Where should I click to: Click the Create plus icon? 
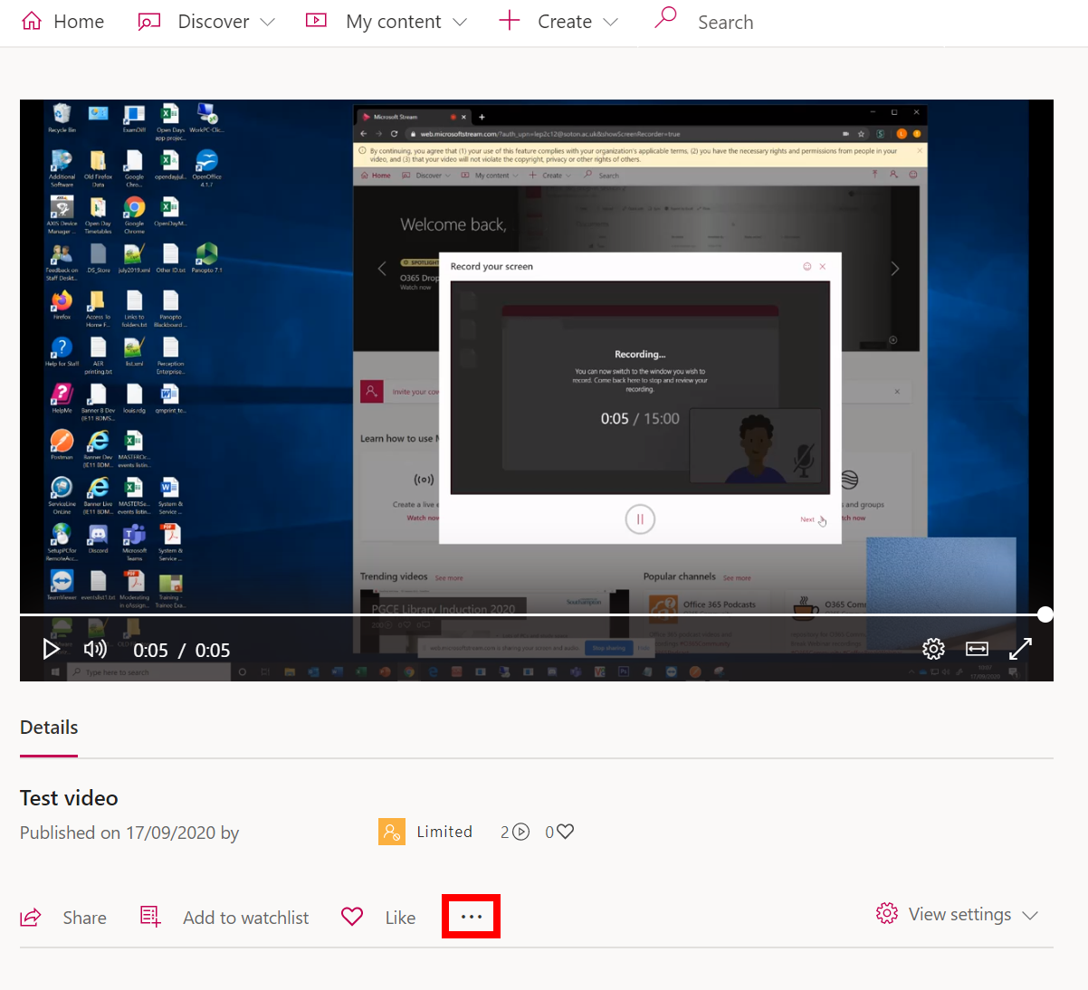coord(510,20)
